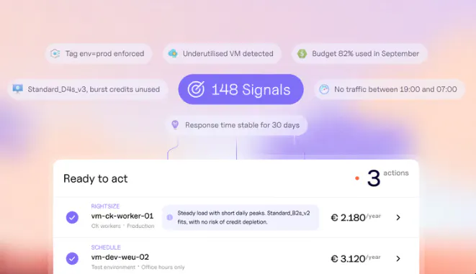The height and width of the screenshot is (274, 476).
Task: Uncheck the vm-dev-weu-02 action checkbox
Action: click(72, 259)
